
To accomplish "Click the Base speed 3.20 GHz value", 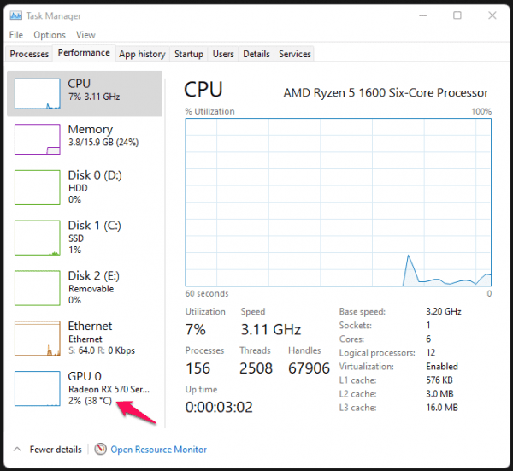I will click(x=444, y=311).
